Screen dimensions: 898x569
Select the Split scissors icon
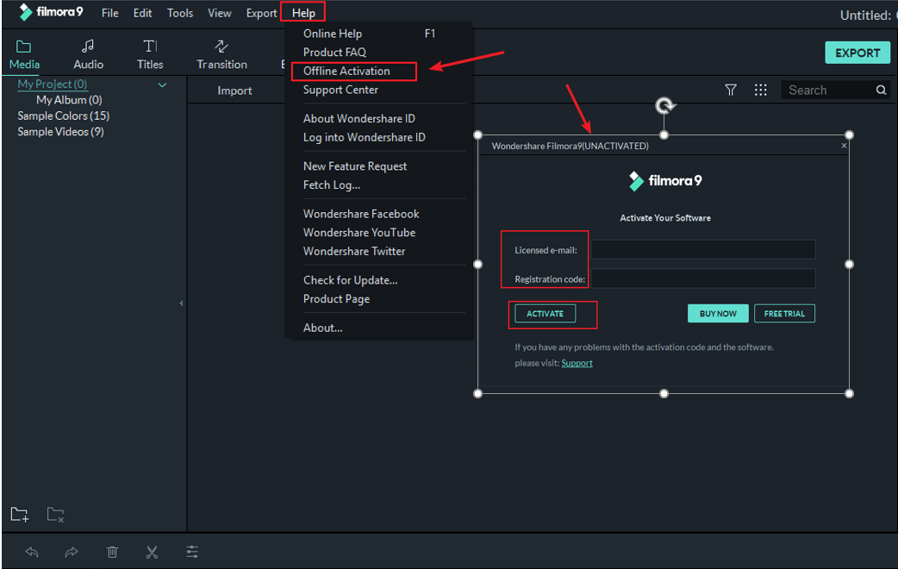point(152,553)
